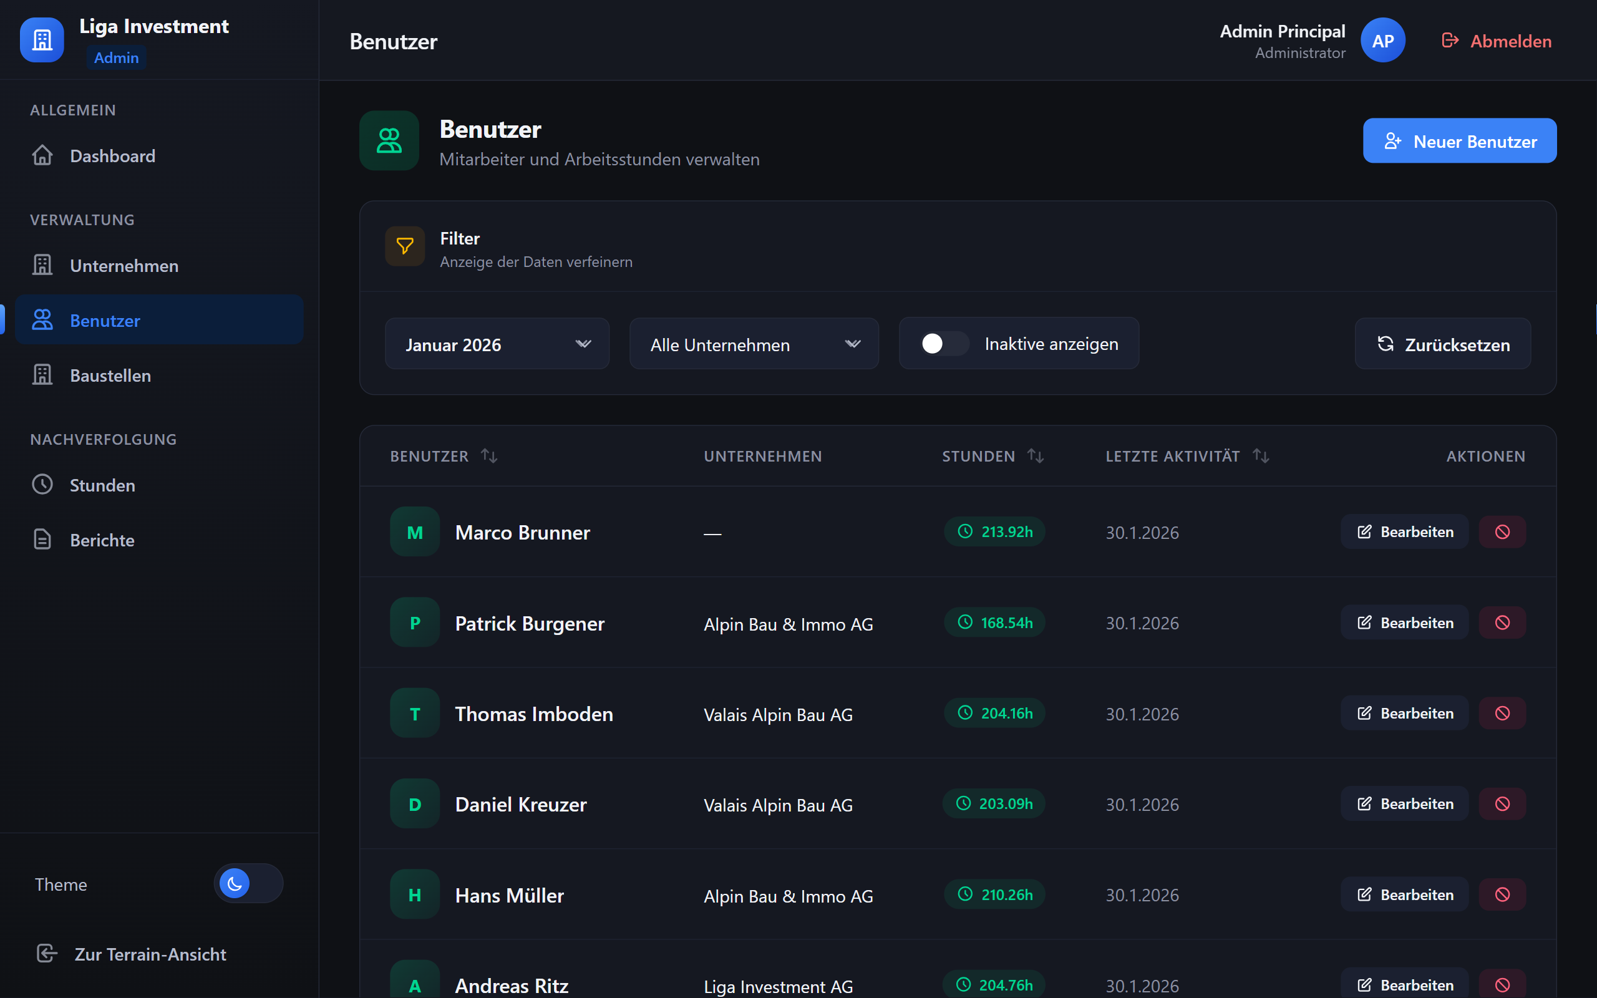Click the Neuer Benutzer button

point(1460,141)
